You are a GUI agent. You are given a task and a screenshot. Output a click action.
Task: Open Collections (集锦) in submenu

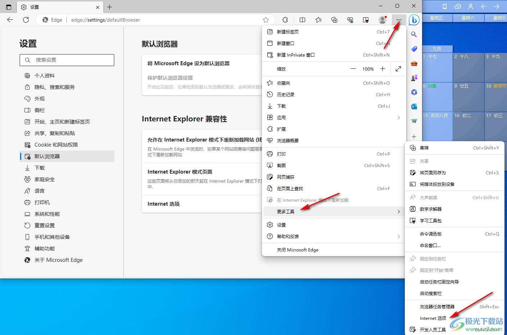[455, 148]
